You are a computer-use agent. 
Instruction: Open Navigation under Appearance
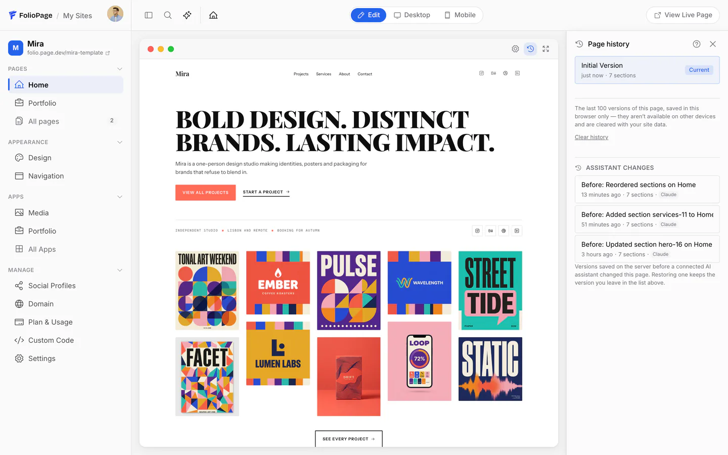point(66,176)
